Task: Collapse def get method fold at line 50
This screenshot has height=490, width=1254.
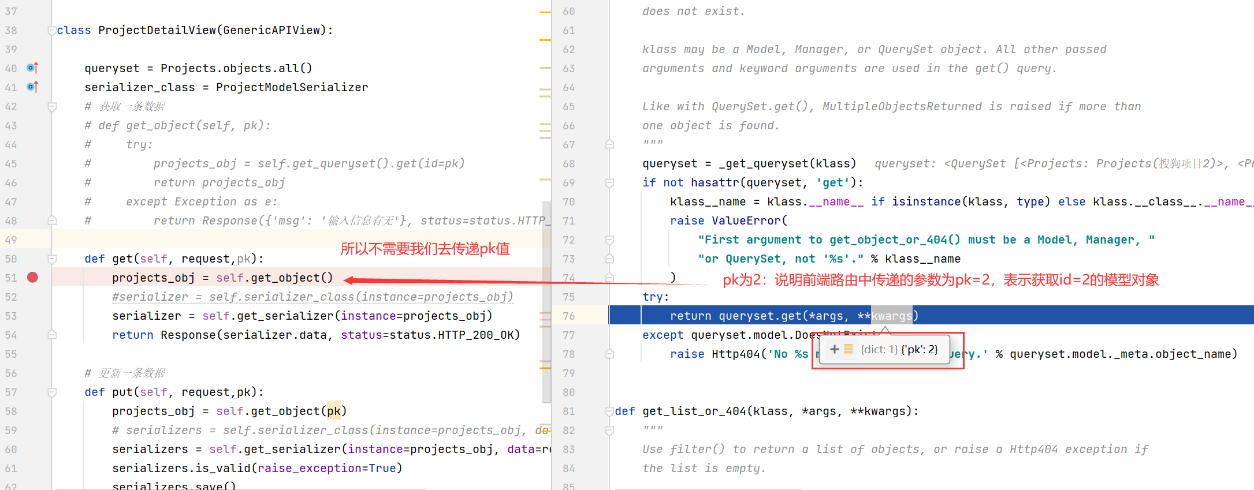Action: click(52, 259)
